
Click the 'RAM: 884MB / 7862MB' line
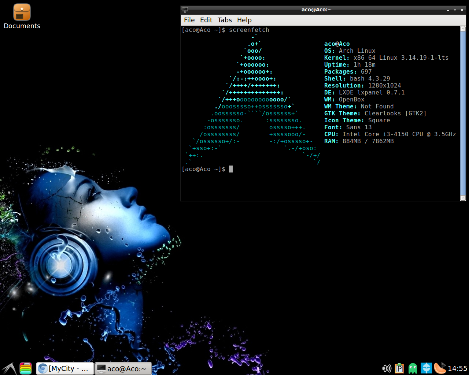tap(359, 141)
